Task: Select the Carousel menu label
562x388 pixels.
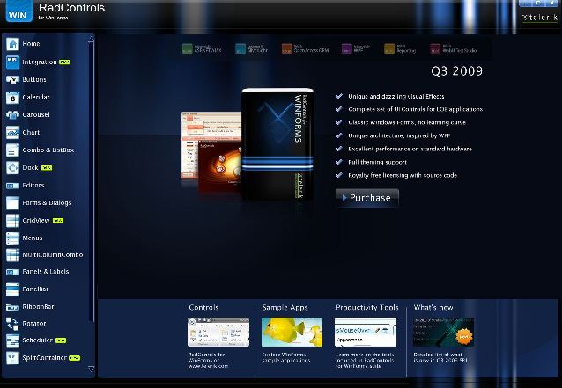Action: (36, 115)
